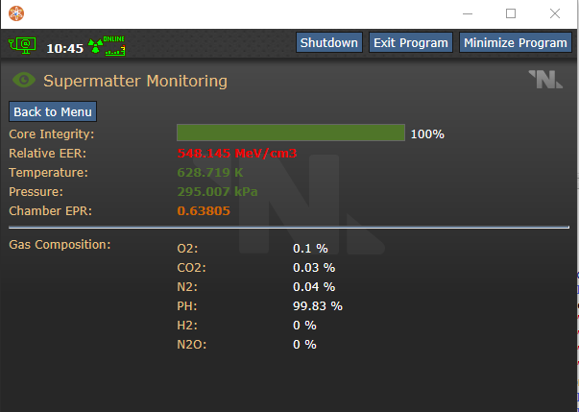Image resolution: width=579 pixels, height=412 pixels.
Task: Click the Core Integrity progress bar
Action: 290,133
